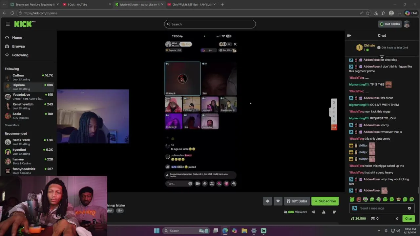Viewport: 420px width, 236px height.
Task: Open kyootbot recommended channel
Action: pyautogui.click(x=29, y=151)
